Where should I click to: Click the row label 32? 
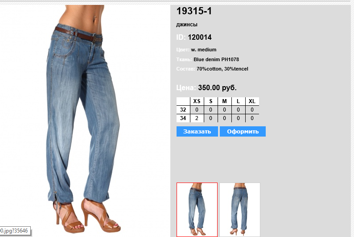coord(183,110)
